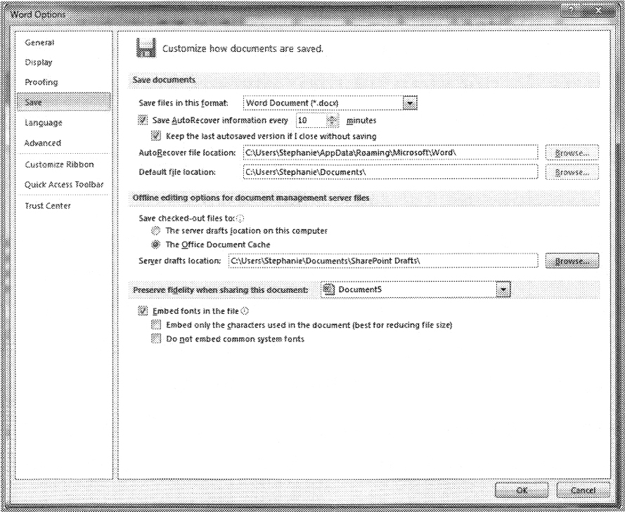Click Preserve fidelity when sharing this document label
Image resolution: width=625 pixels, height=512 pixels.
point(221,290)
